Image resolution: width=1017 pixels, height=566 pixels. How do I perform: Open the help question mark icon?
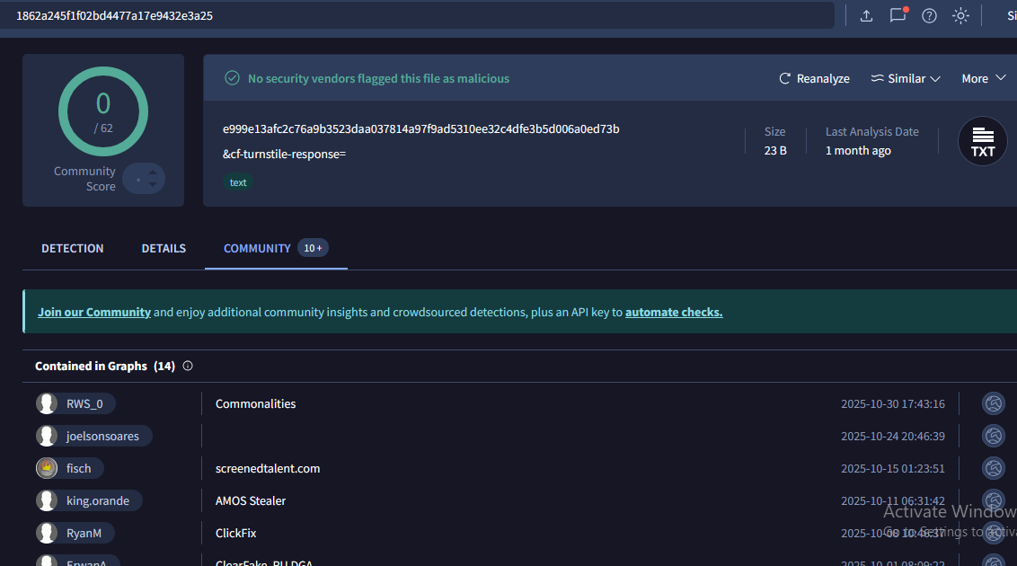coord(930,16)
